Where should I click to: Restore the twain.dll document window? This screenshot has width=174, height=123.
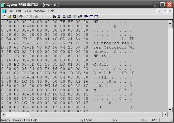click(x=165, y=11)
